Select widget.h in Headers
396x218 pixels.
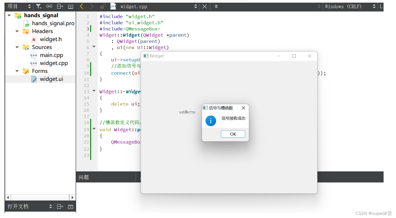(x=51, y=39)
